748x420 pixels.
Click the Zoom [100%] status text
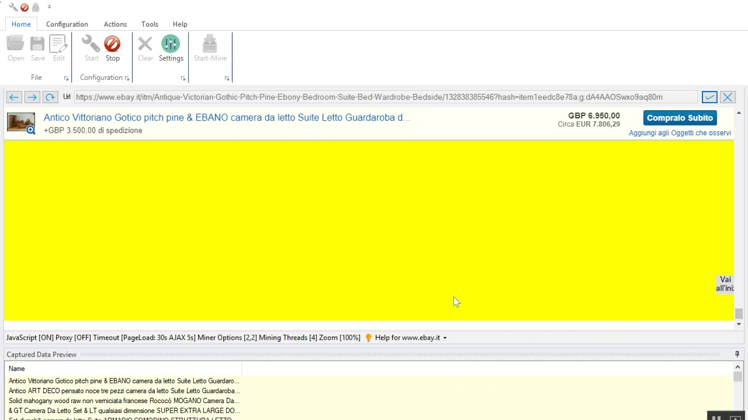pyautogui.click(x=340, y=338)
